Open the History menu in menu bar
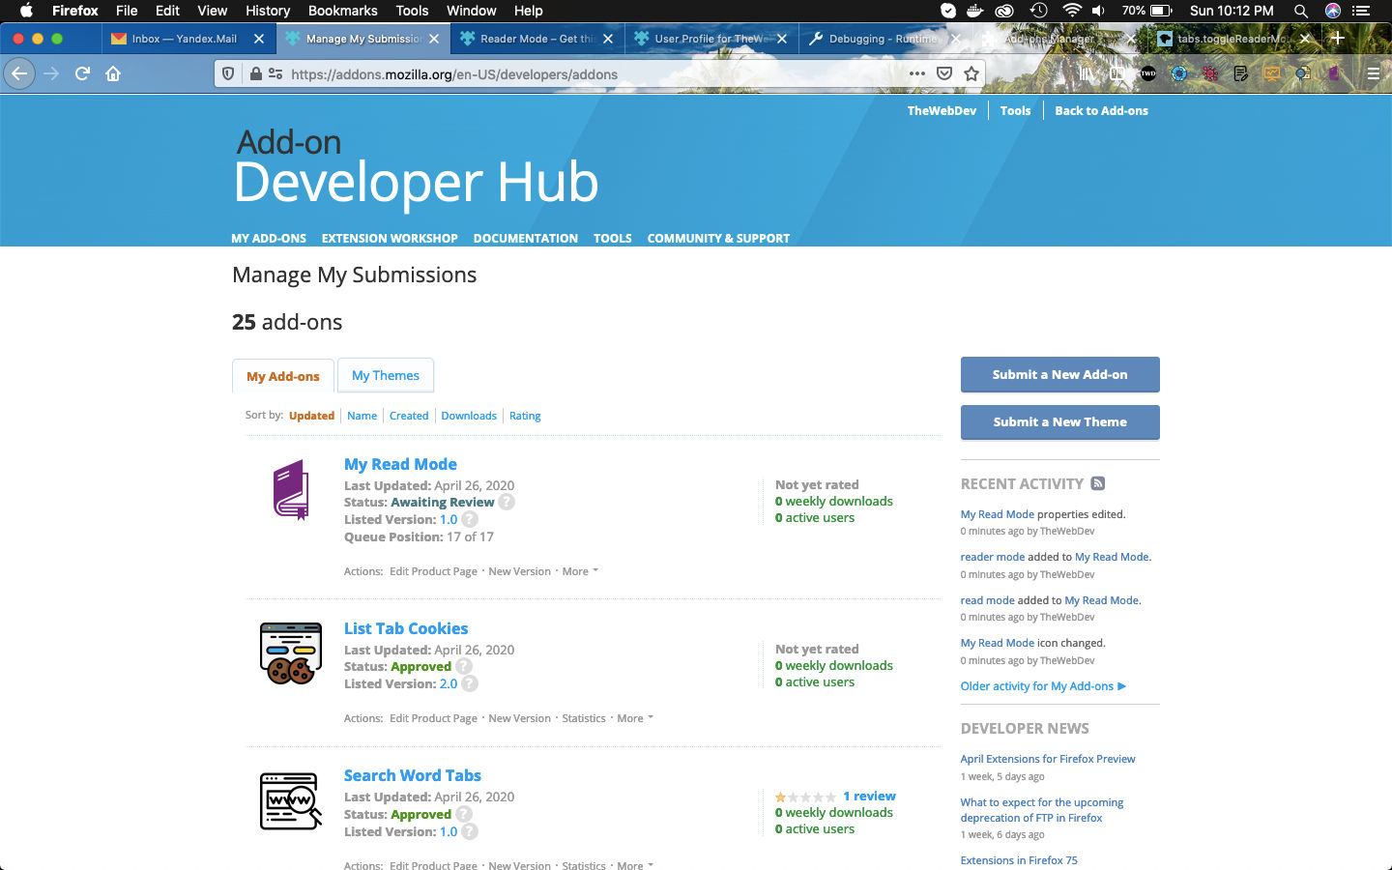Viewport: 1392px width, 870px height. [x=268, y=11]
